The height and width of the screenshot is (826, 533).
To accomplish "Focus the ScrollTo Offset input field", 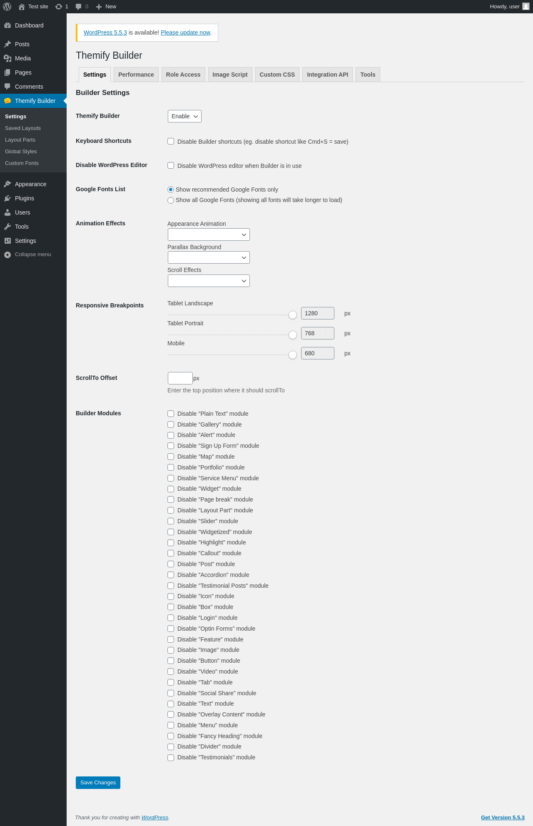I will pyautogui.click(x=180, y=378).
